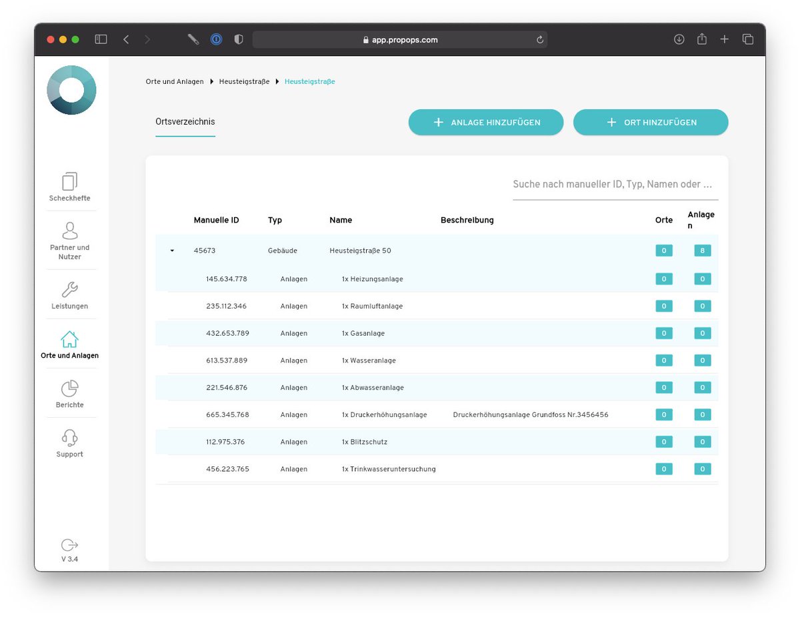Click the highlighted Heusteigstraße breadcrumb

pos(309,81)
